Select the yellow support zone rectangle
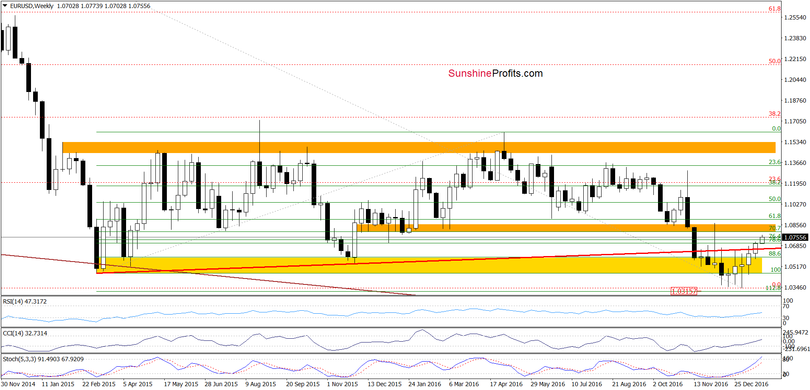 429,265
